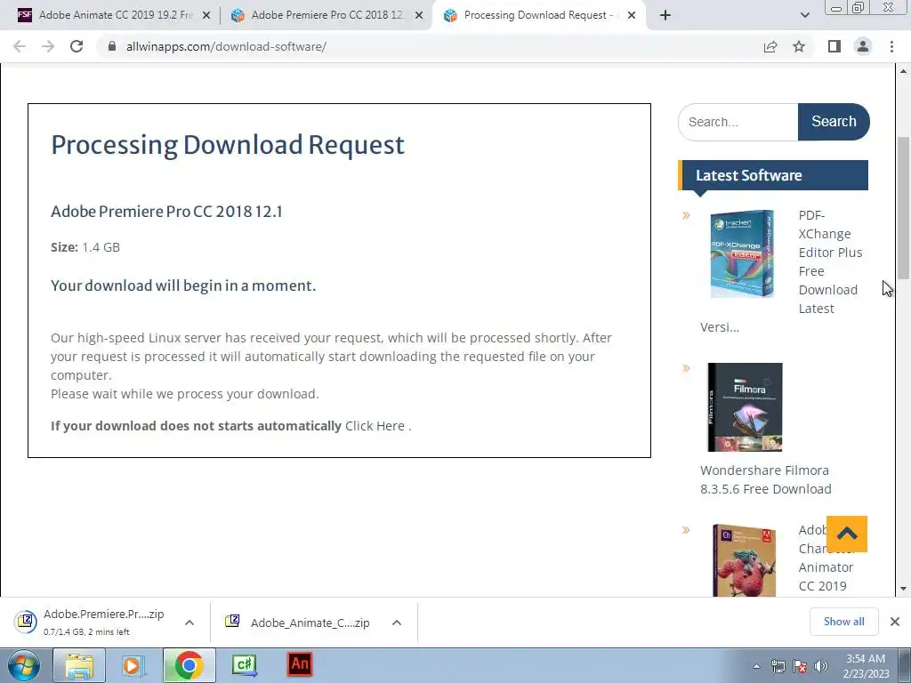Open the Windows Start menu

pyautogui.click(x=24, y=665)
